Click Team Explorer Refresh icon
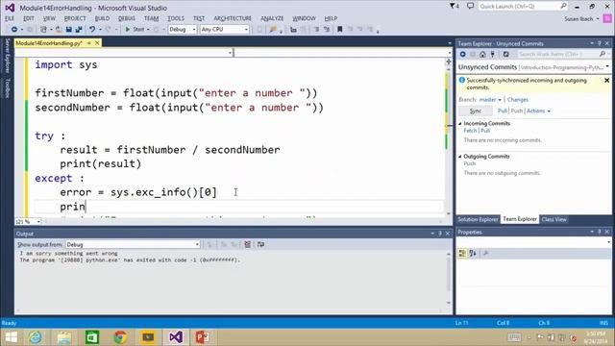Viewport: 615px width, 346px height. [x=506, y=54]
